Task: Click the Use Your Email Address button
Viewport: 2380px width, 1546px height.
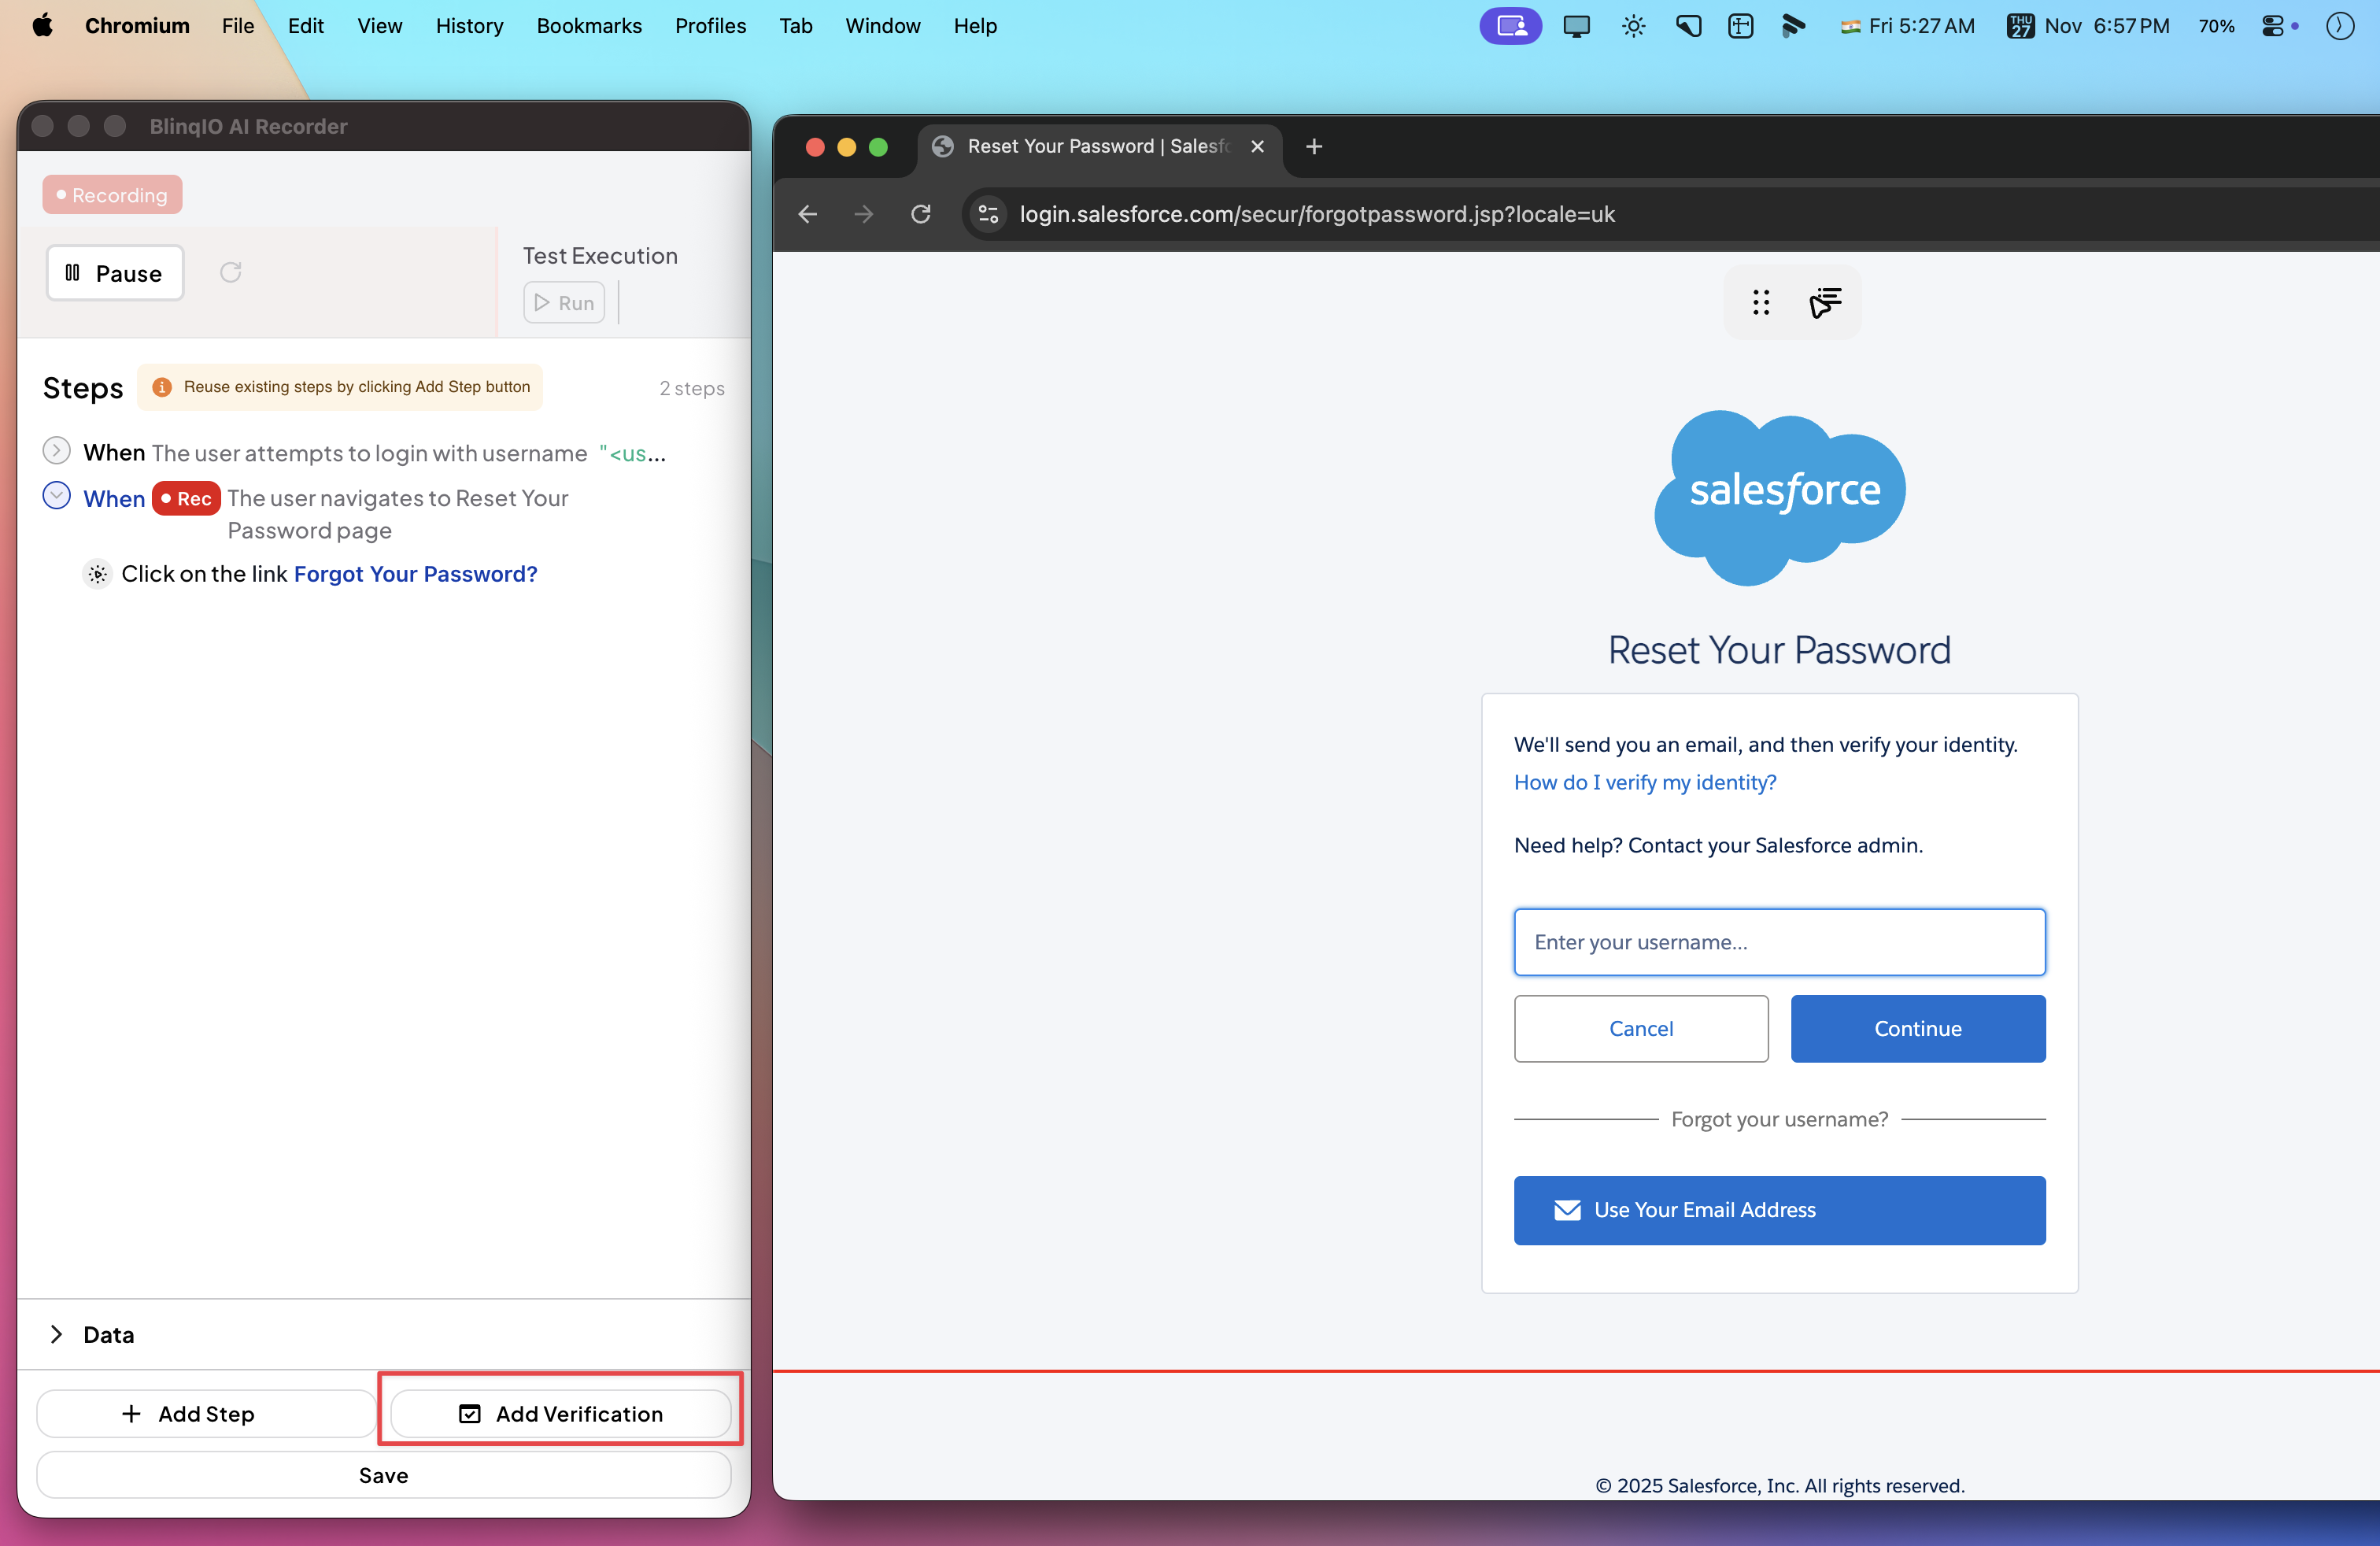Action: coord(1779,1210)
